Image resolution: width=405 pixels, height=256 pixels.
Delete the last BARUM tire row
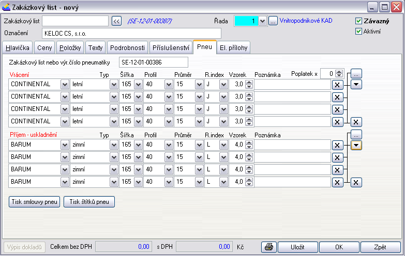click(337, 182)
